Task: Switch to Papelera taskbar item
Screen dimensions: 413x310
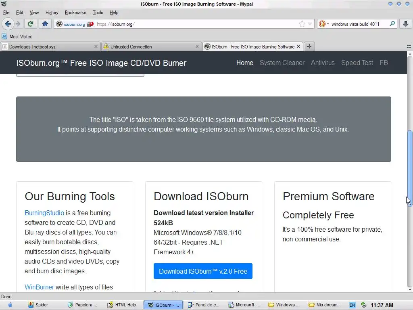Action: 83,305
